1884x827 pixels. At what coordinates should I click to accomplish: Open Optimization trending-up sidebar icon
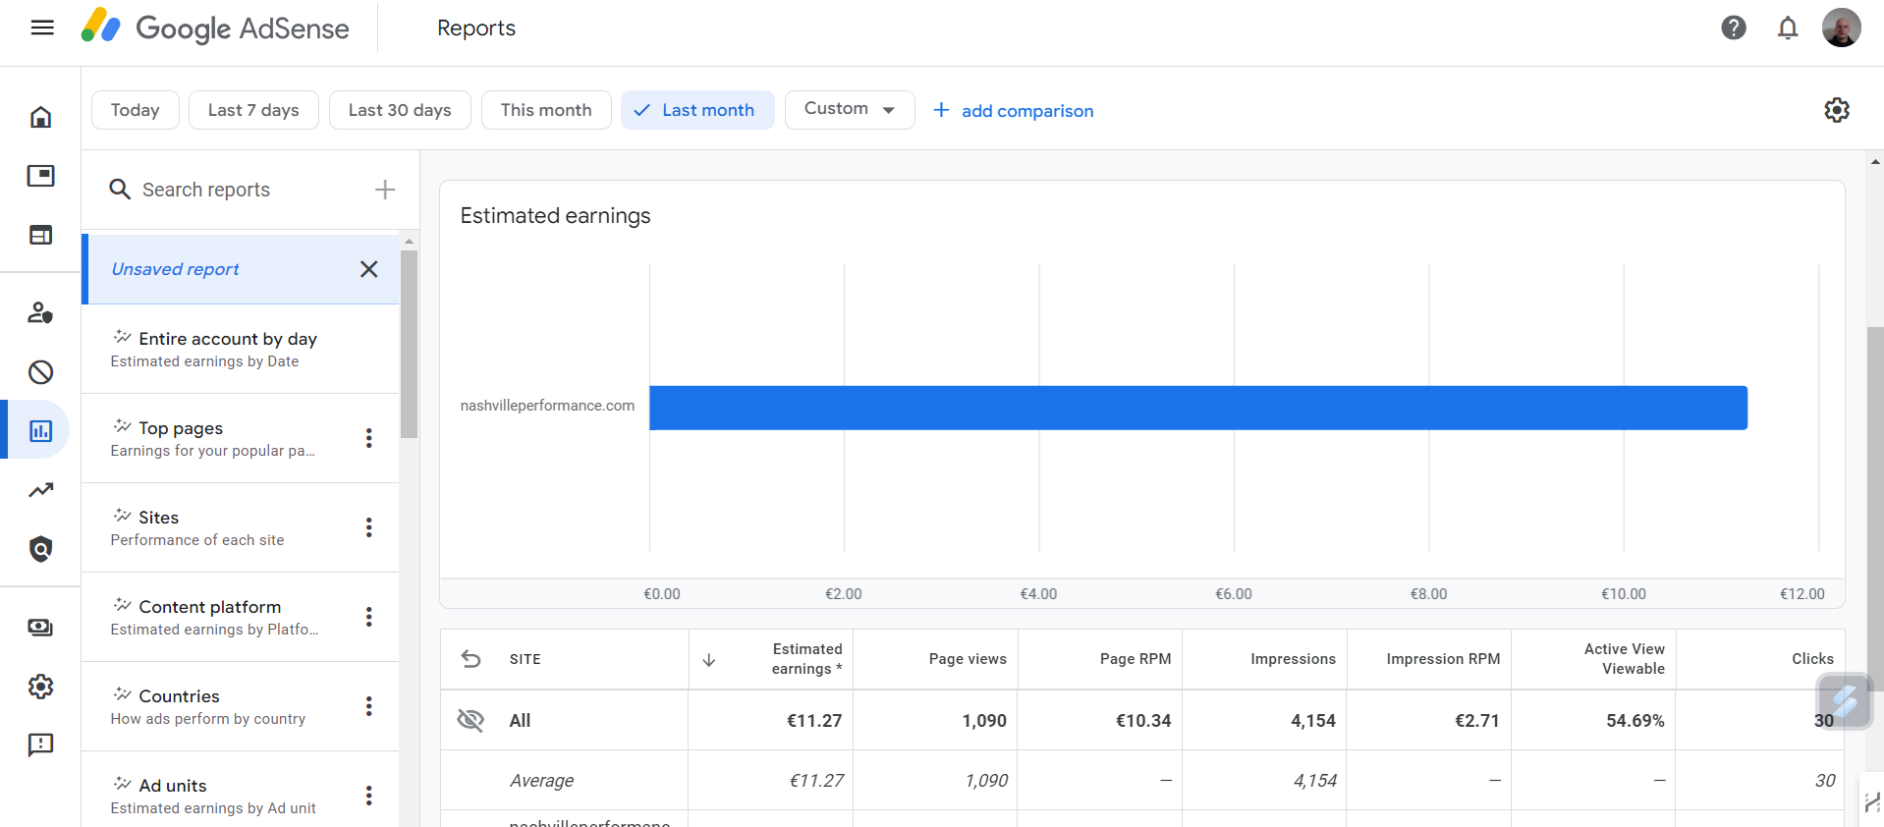(x=40, y=490)
